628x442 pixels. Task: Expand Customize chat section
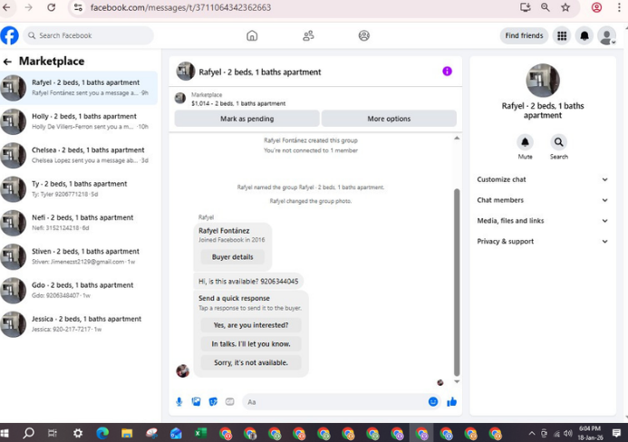(x=543, y=179)
